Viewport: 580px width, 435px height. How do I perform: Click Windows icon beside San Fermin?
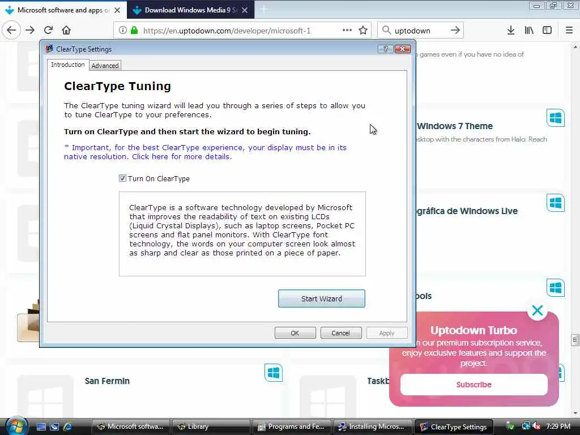coord(274,373)
